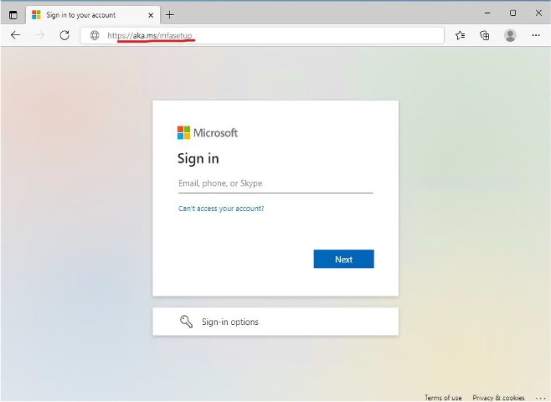Open the Collections icon
The height and width of the screenshot is (402, 551).
click(484, 35)
